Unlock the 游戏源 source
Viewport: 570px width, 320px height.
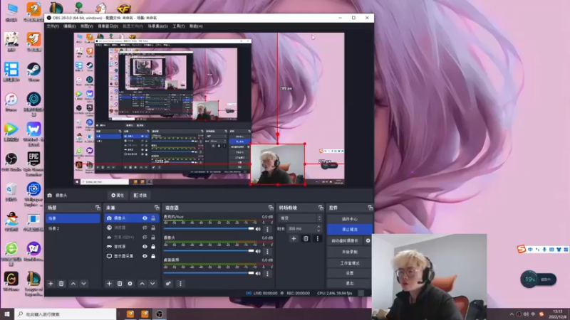(x=153, y=246)
